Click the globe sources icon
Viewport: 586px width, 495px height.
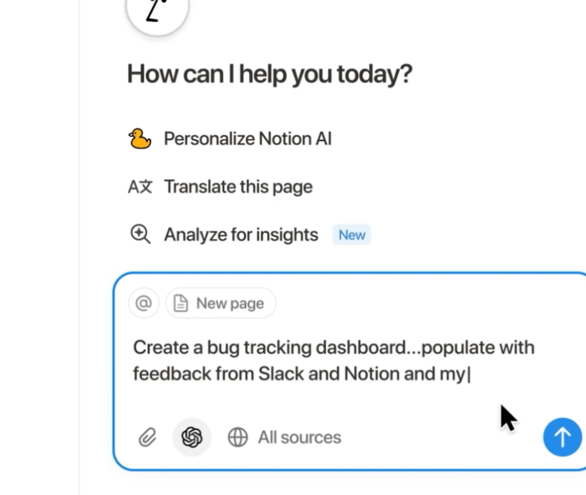pyautogui.click(x=238, y=438)
